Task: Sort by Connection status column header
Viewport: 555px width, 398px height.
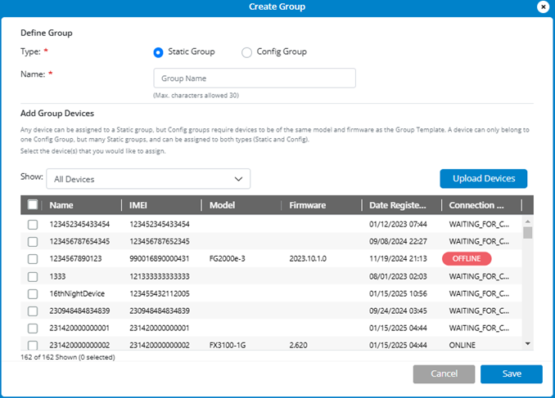Action: coord(477,205)
